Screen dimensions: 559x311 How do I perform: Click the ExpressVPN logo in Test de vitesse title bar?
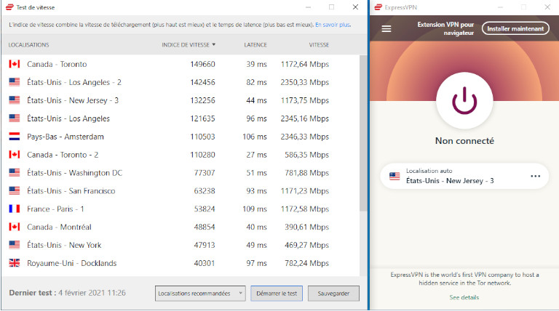click(x=9, y=7)
